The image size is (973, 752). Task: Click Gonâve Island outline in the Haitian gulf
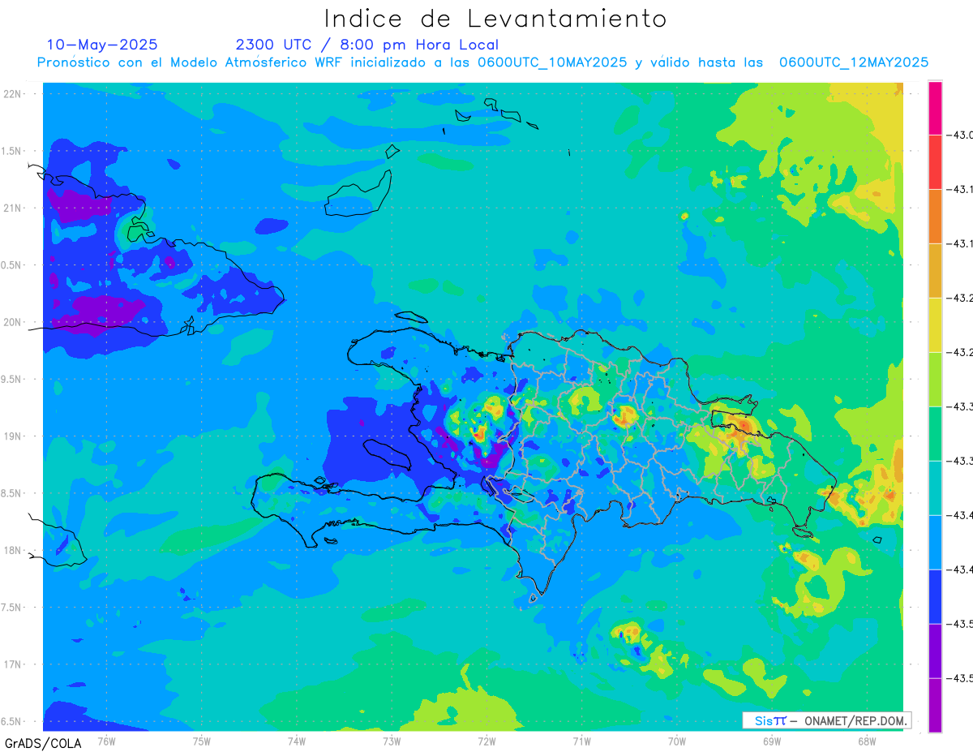click(x=387, y=454)
